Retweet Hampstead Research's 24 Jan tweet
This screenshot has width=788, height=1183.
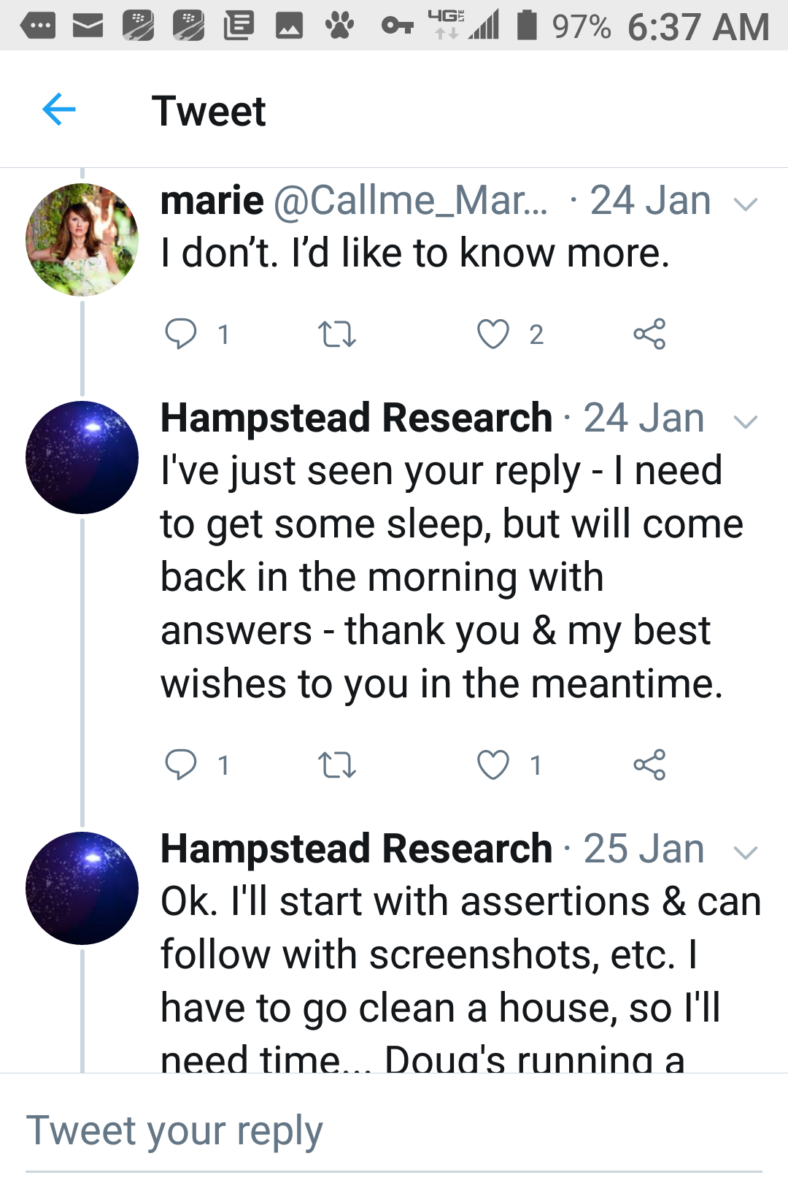coord(337,765)
